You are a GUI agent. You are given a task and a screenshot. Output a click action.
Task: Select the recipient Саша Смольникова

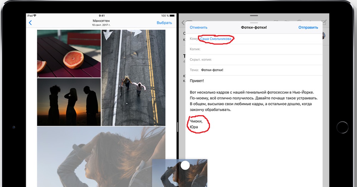tap(215, 39)
